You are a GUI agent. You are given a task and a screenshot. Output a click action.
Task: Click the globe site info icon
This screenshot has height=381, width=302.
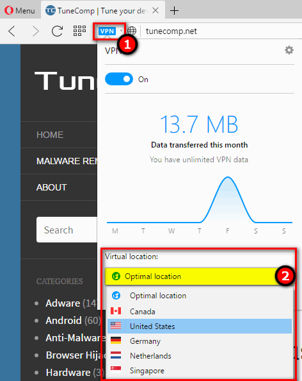click(x=132, y=31)
